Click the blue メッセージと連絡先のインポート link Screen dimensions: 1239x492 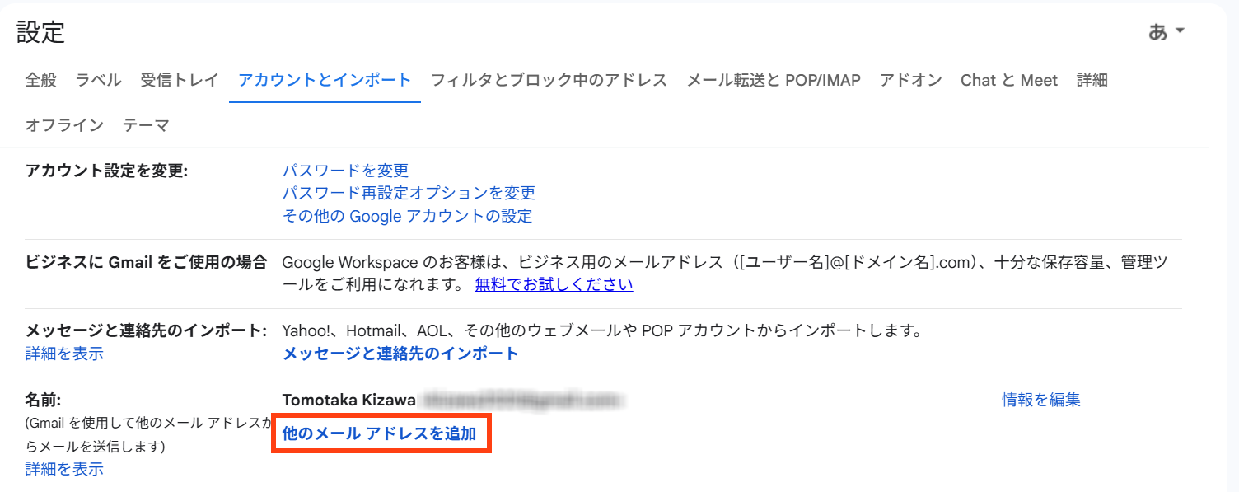click(400, 354)
